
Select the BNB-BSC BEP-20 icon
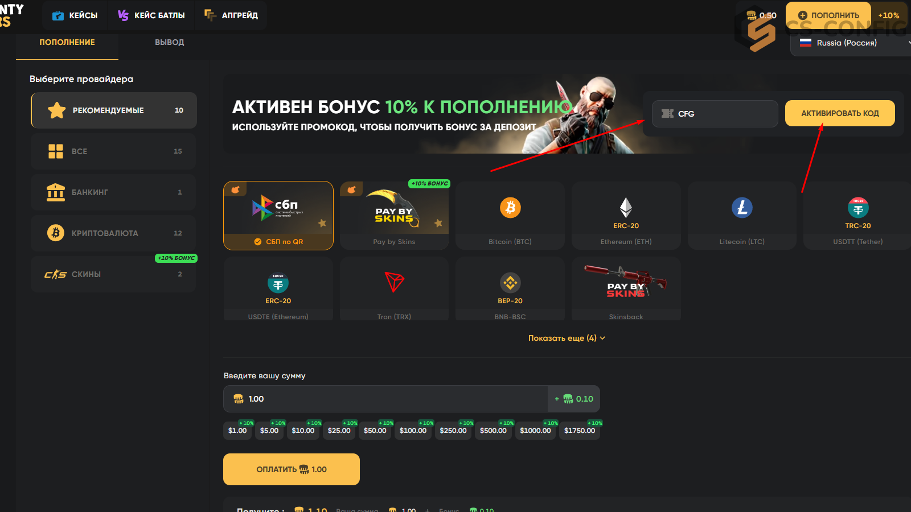click(510, 282)
